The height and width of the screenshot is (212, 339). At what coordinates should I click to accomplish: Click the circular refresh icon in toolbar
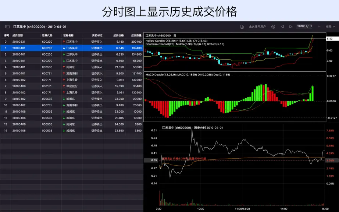273,26
